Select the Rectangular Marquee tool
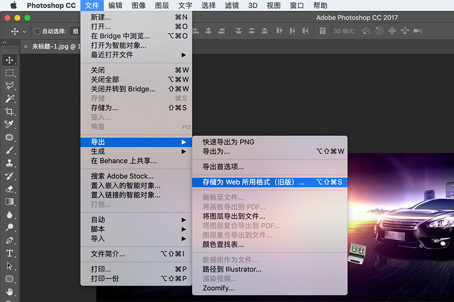Image resolution: width=454 pixels, height=302 pixels. click(10, 73)
